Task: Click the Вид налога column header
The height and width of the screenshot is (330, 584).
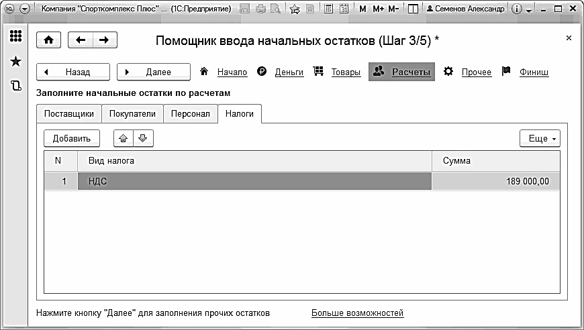Action: pos(255,161)
